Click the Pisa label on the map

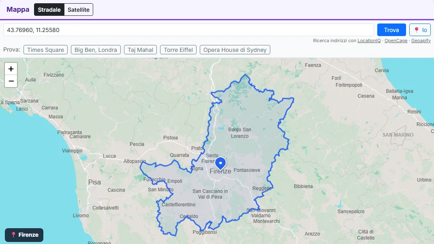click(94, 182)
